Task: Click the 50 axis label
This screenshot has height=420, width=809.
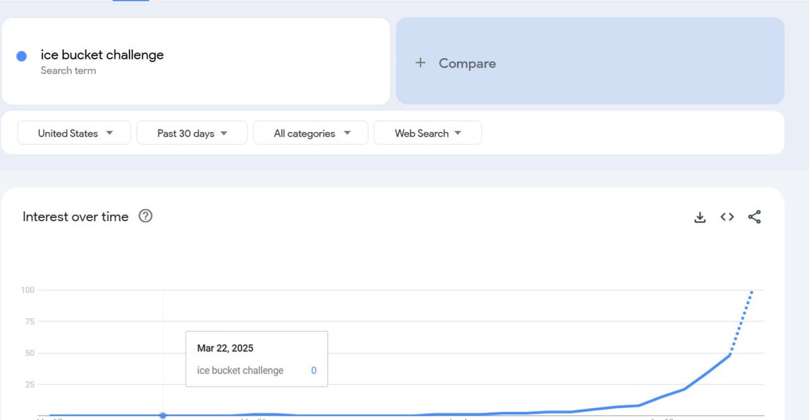Action: [30, 353]
